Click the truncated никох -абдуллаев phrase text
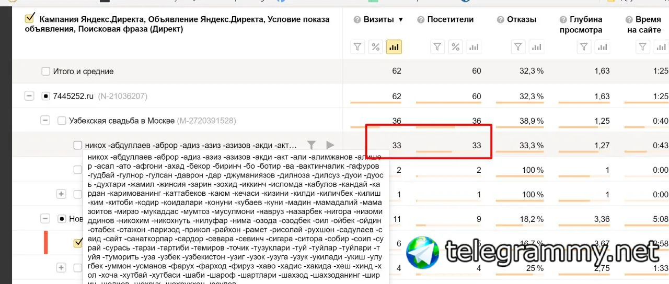This screenshot has height=284, width=669. [x=191, y=145]
